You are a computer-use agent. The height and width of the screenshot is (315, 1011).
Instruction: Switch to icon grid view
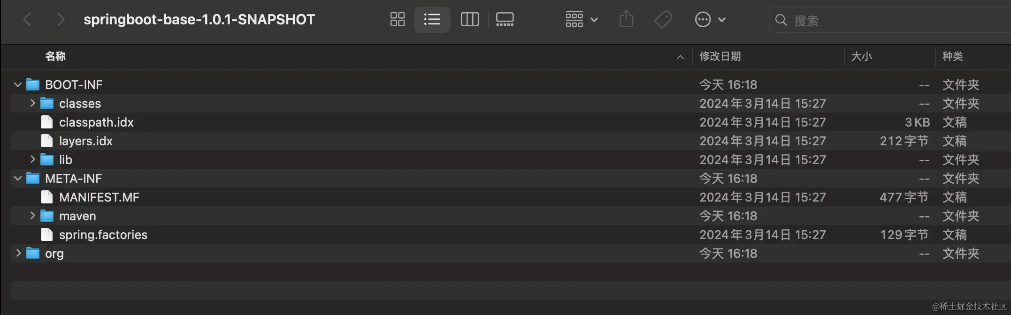pyautogui.click(x=397, y=19)
